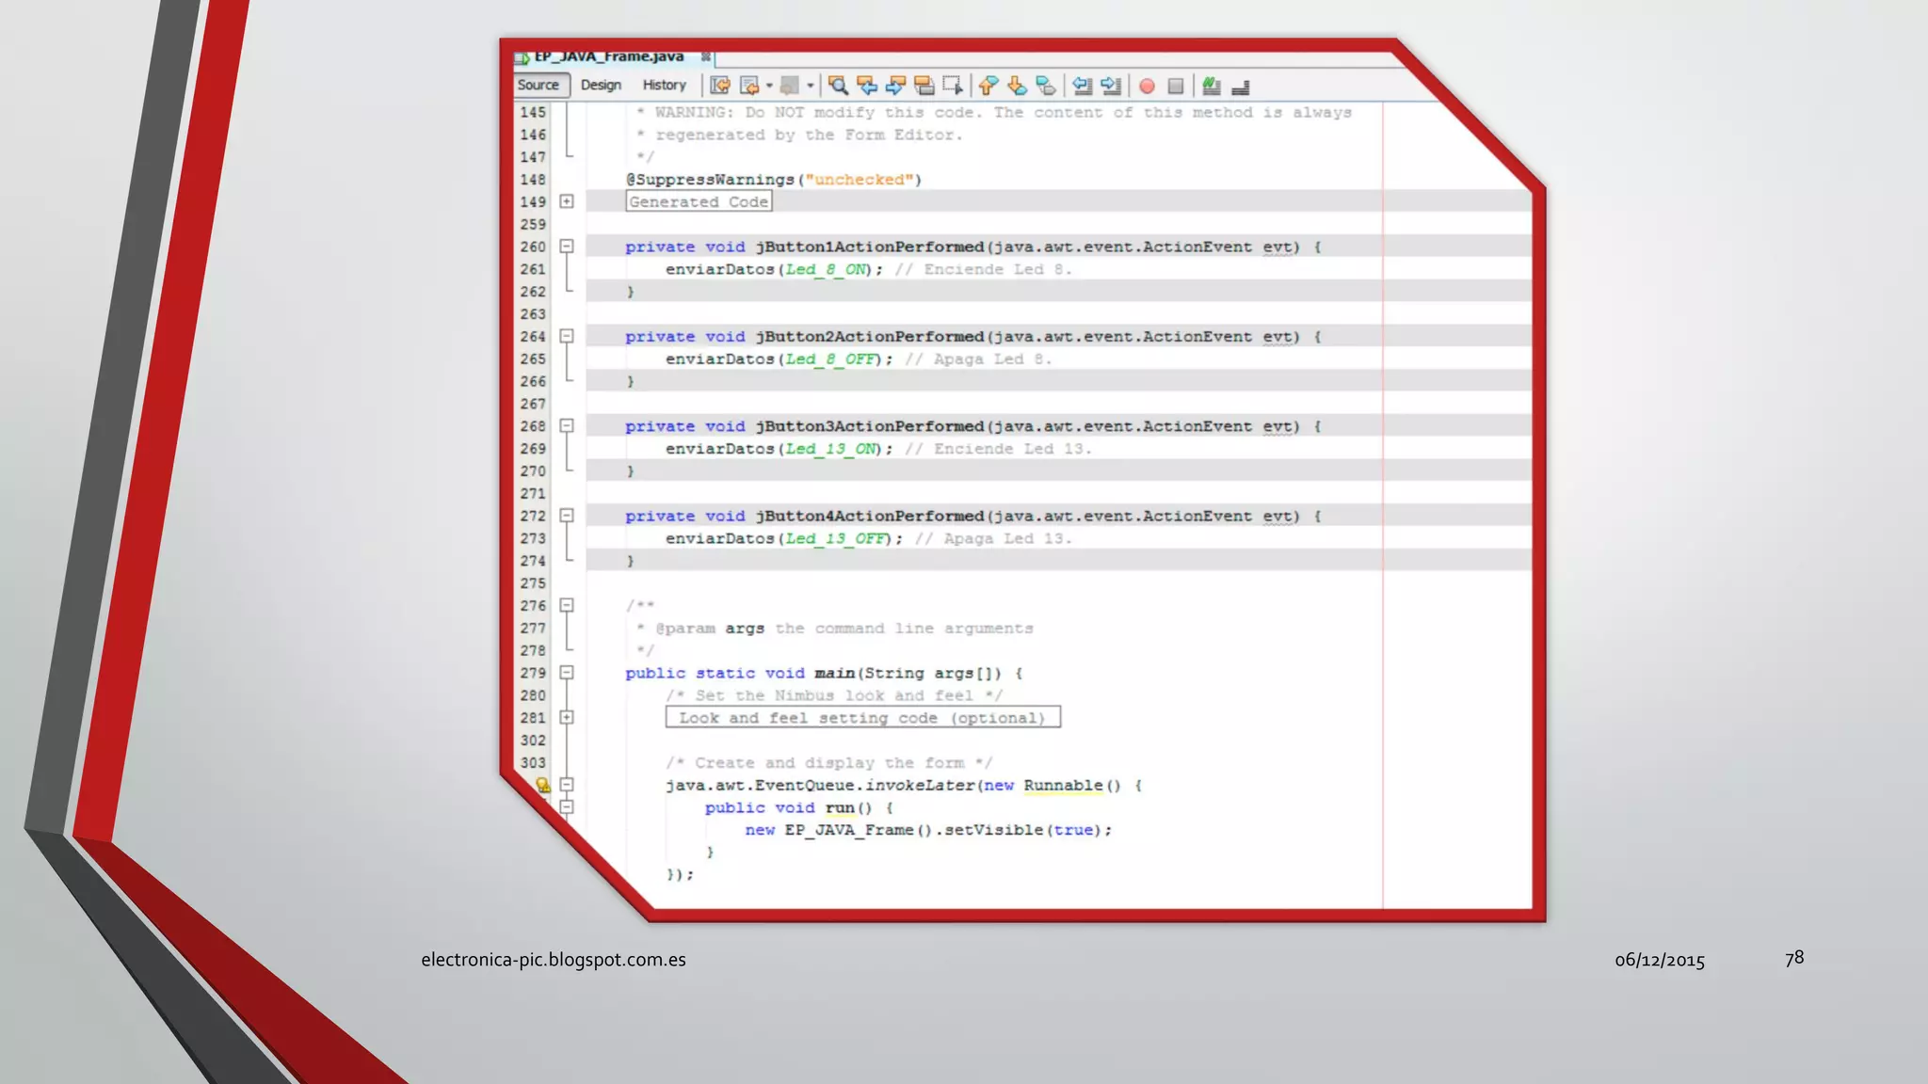
Task: Click Find Previous Occurrence arrow icon
Action: click(867, 86)
